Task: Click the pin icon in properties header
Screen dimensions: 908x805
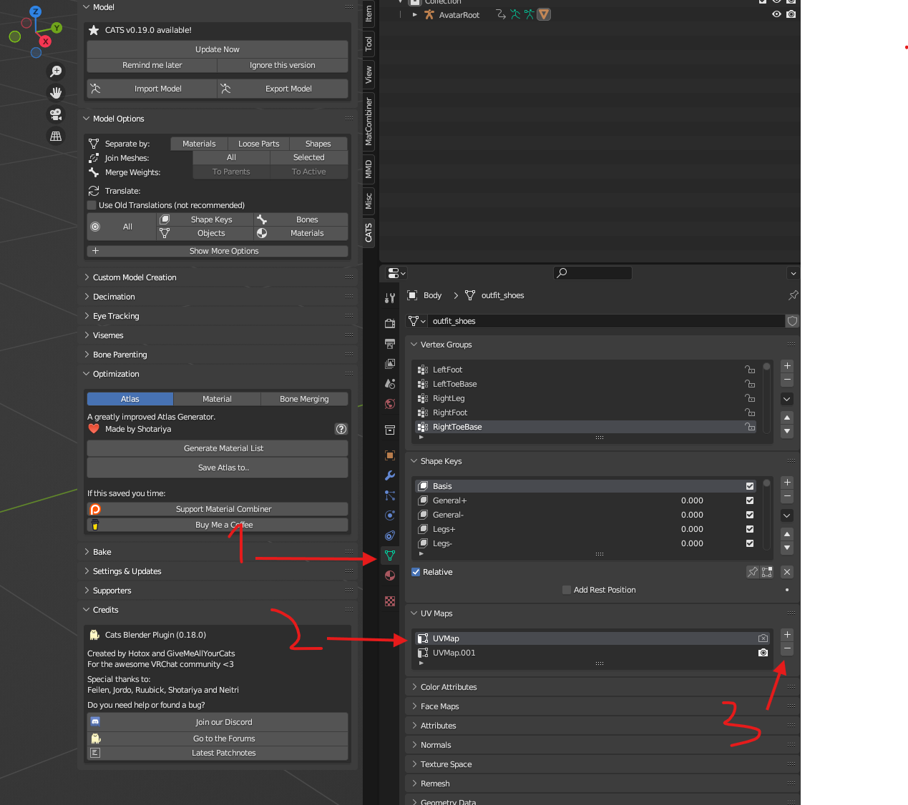Action: pyautogui.click(x=793, y=295)
